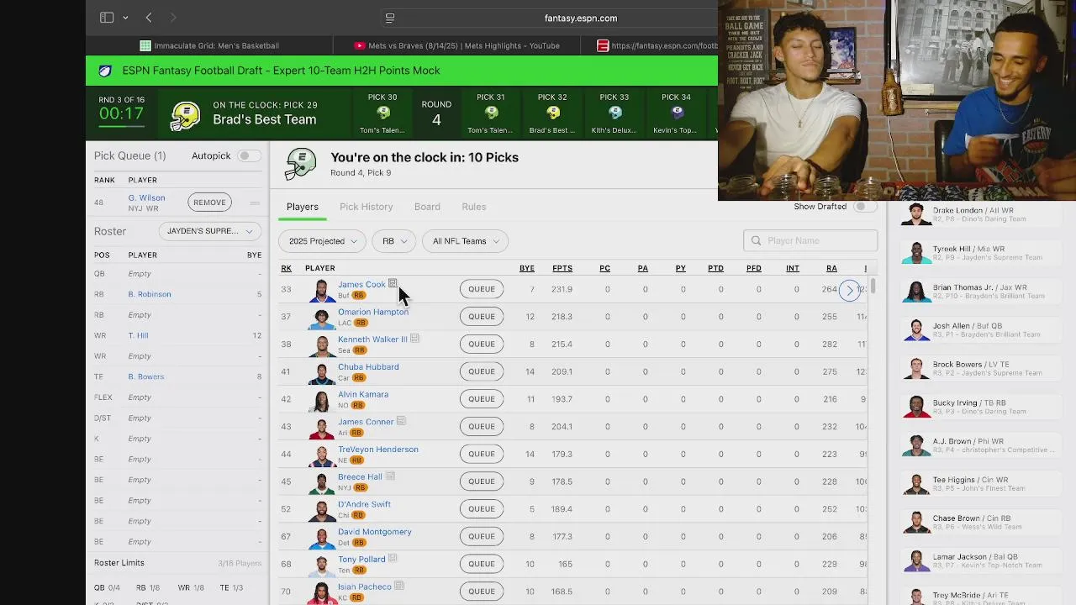Toggle the Safari sidebar icon

(x=107, y=18)
